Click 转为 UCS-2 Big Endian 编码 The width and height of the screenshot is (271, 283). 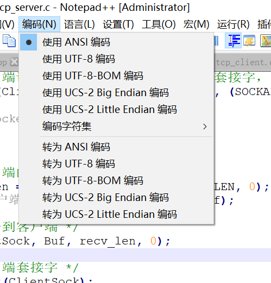point(117,197)
